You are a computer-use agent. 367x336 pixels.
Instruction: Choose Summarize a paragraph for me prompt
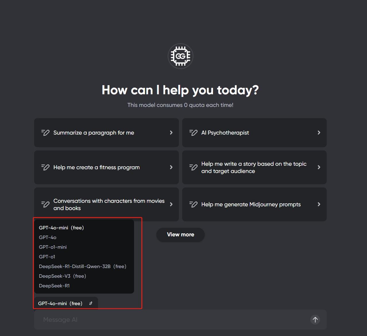coord(106,133)
